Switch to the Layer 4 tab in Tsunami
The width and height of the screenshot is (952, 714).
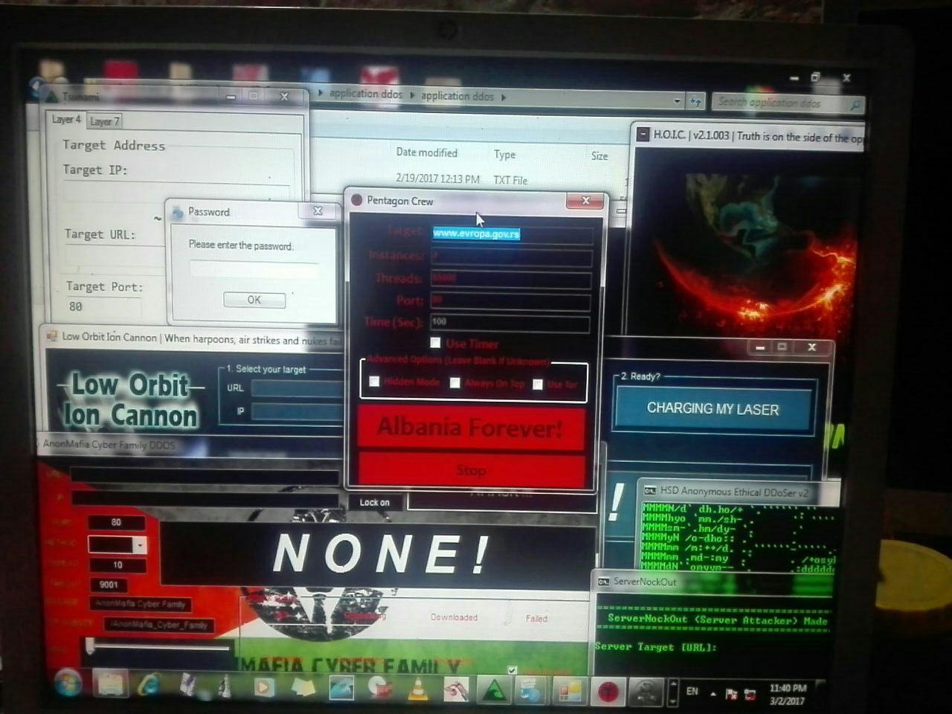(66, 119)
